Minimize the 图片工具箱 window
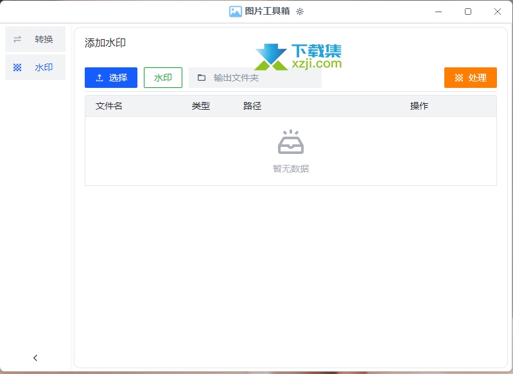 pyautogui.click(x=439, y=12)
